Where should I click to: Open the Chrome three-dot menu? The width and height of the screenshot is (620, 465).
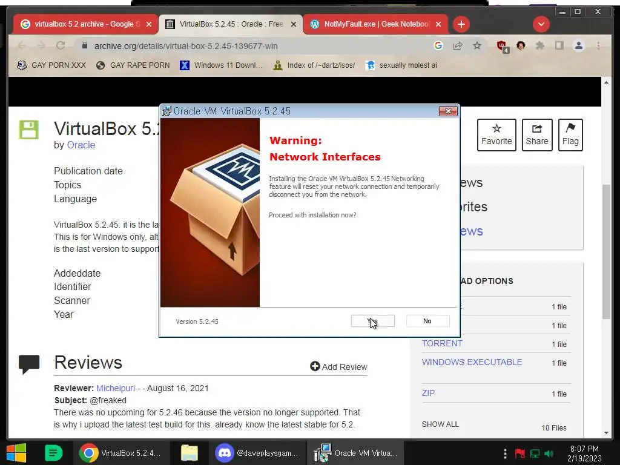coord(598,46)
